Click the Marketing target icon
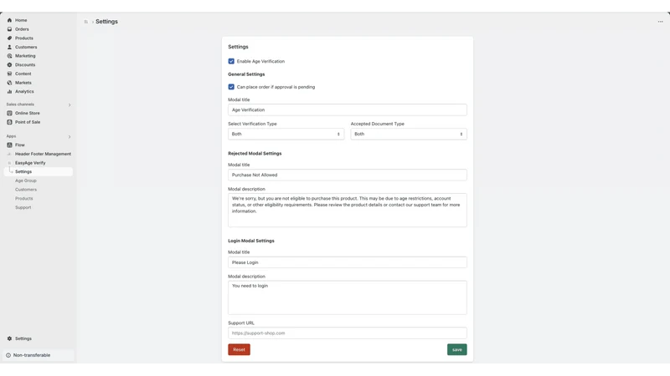 9,56
